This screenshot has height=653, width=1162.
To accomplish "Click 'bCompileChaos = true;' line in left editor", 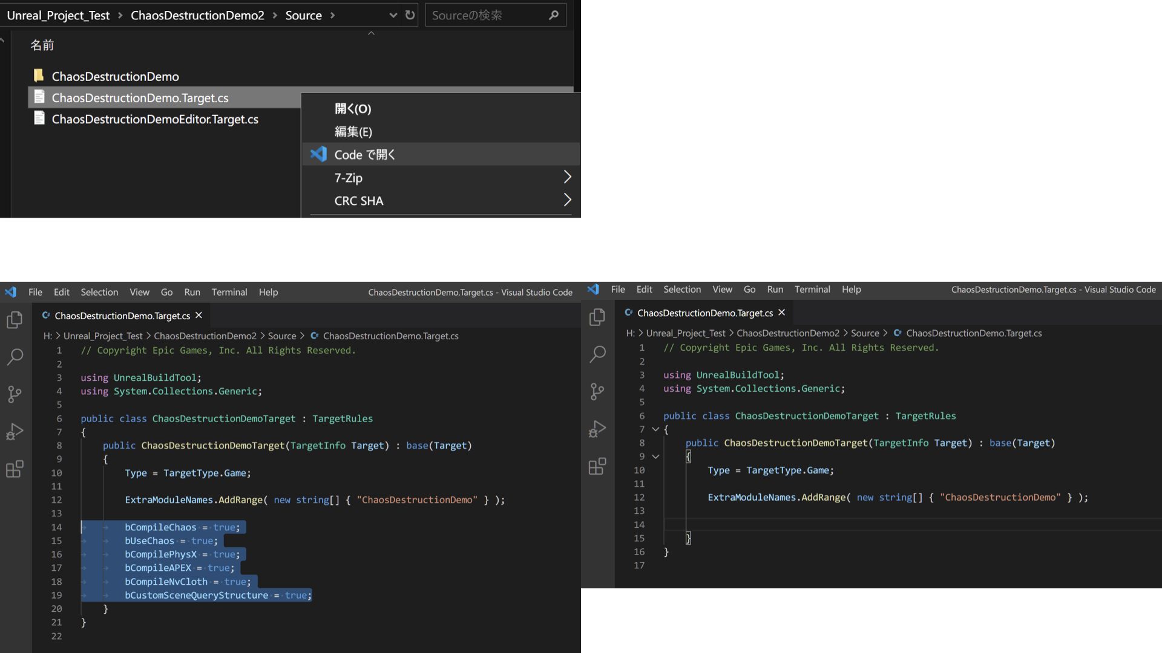I will click(182, 527).
